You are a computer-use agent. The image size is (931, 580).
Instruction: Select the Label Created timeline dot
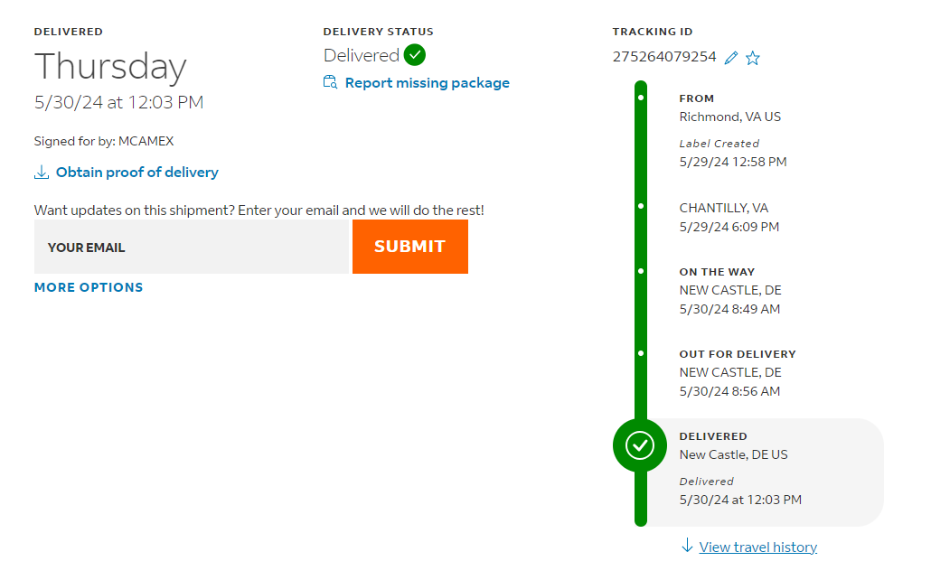(641, 97)
